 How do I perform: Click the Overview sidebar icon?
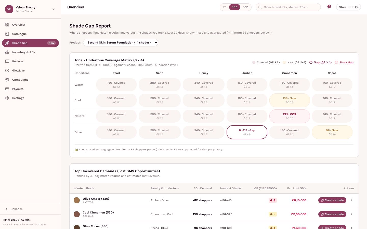pos(7,25)
